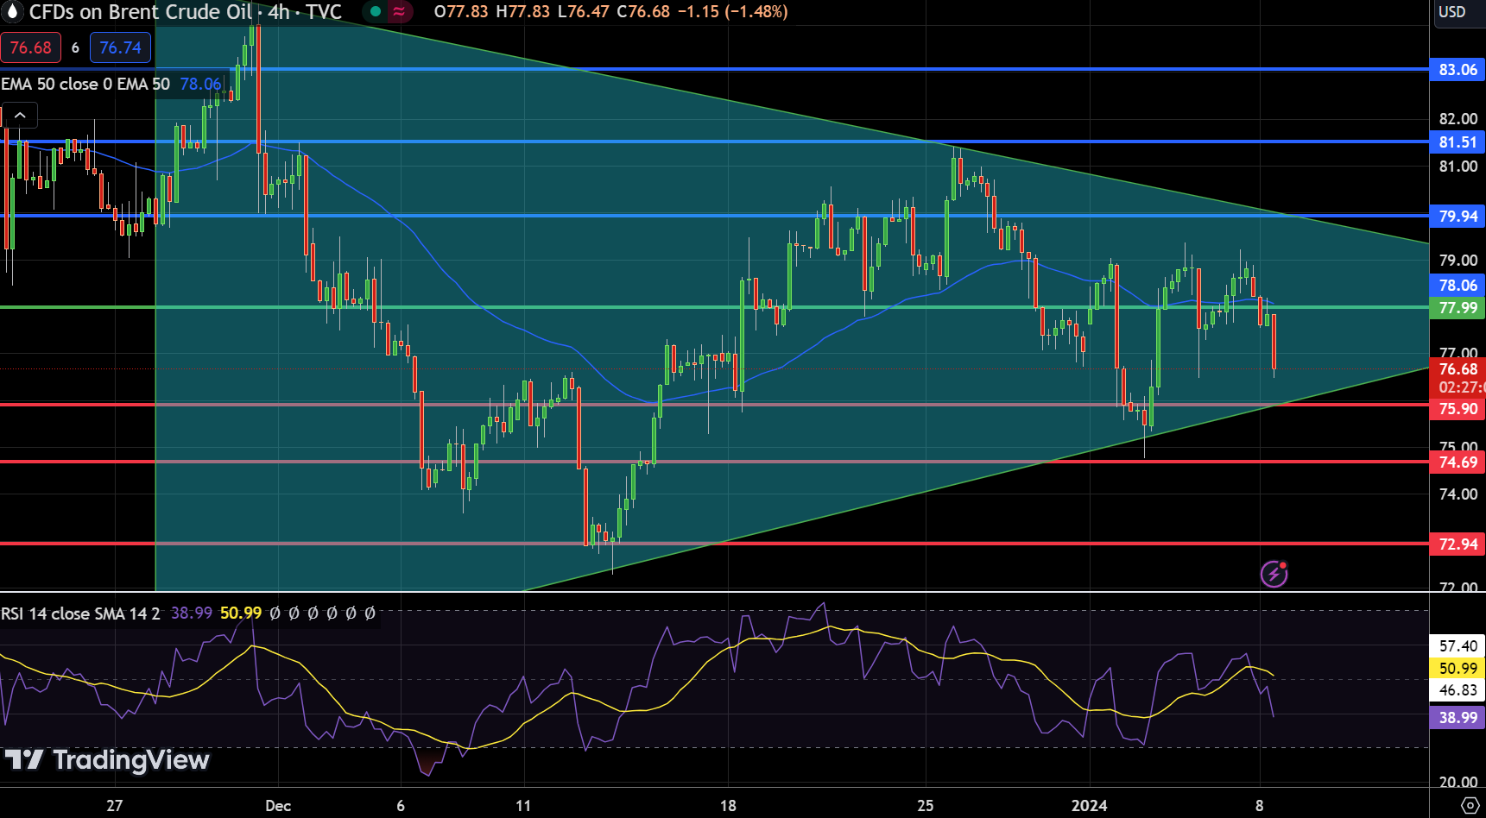Click the 46.83 RSI axis label
The height and width of the screenshot is (818, 1486).
1458,690
